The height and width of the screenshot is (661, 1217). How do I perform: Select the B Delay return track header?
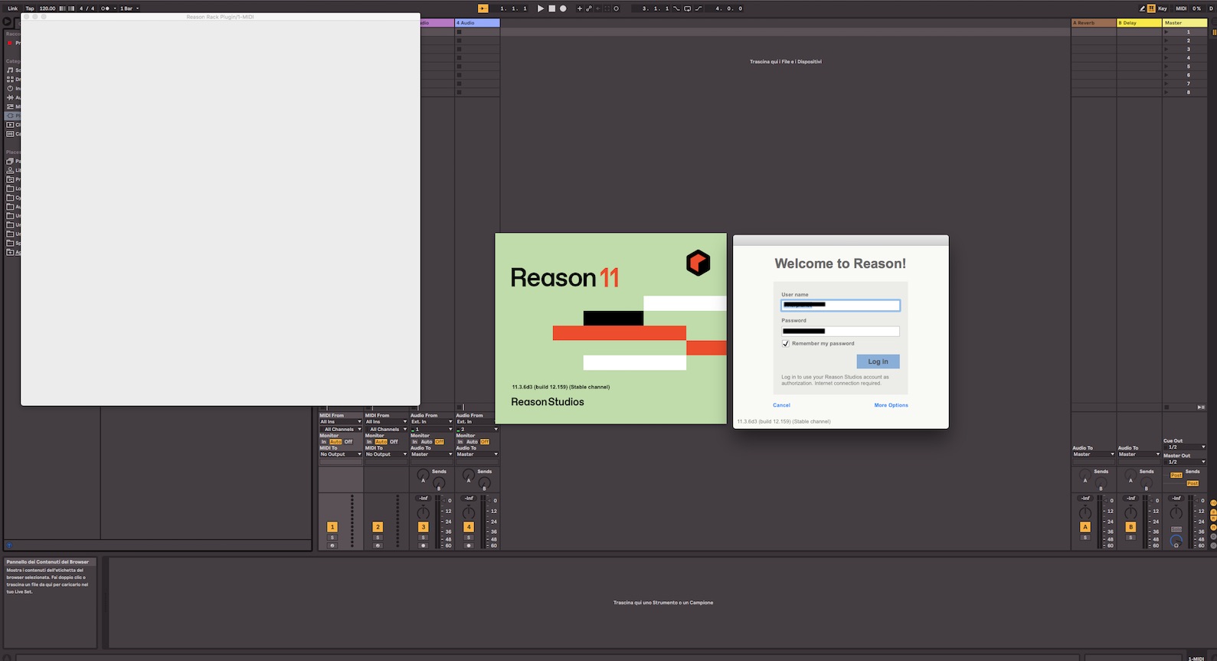1139,23
